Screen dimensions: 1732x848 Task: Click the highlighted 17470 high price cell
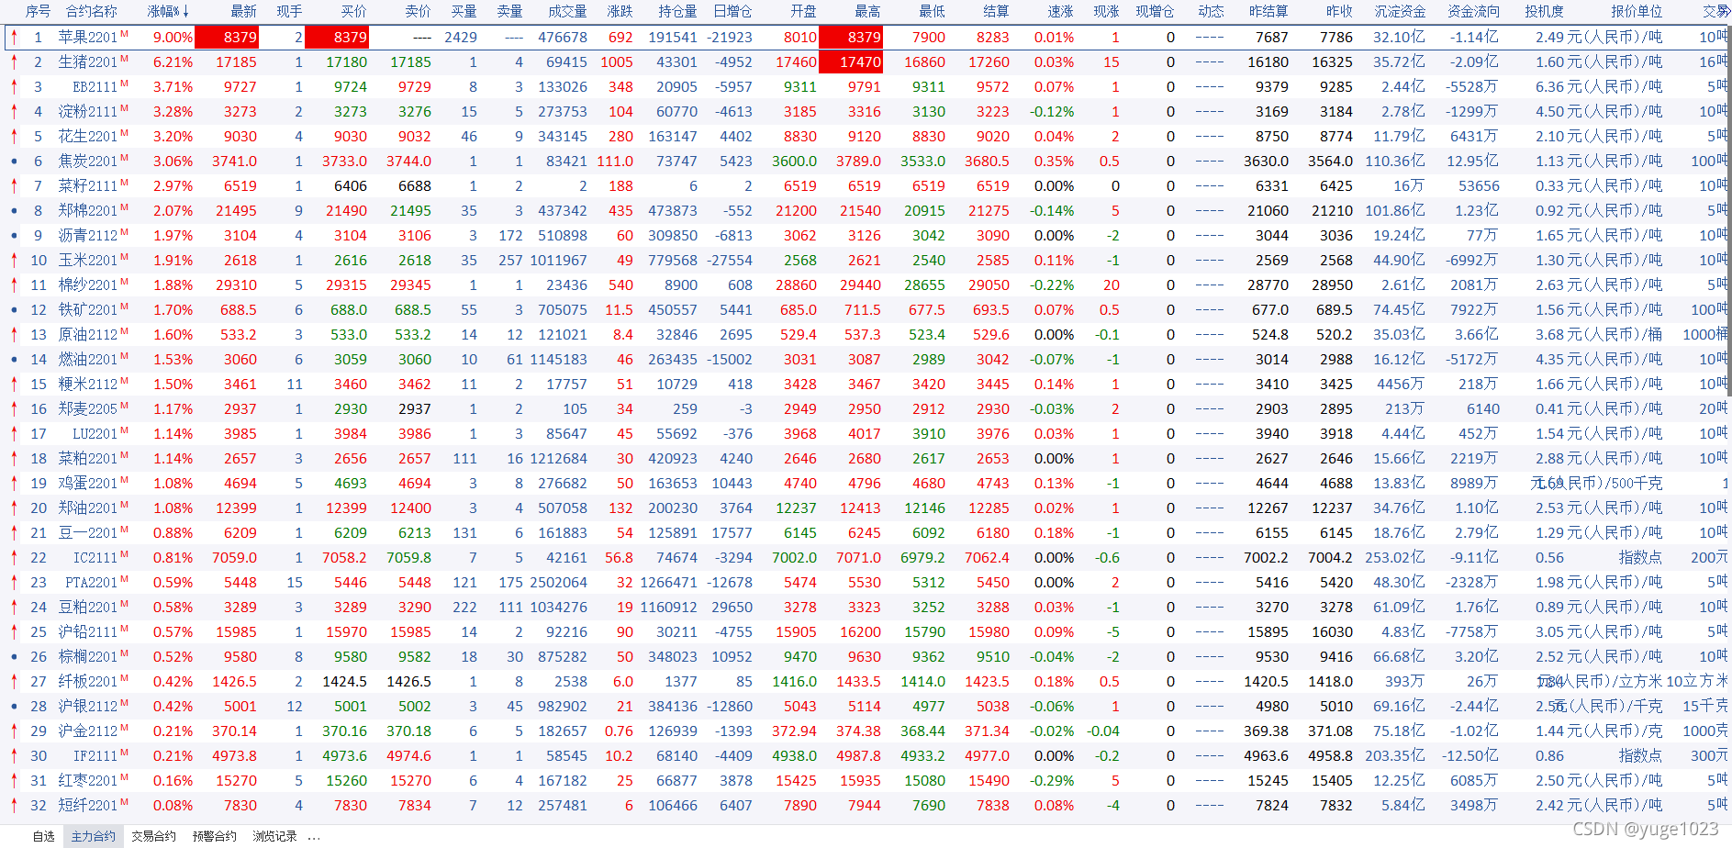click(x=850, y=62)
